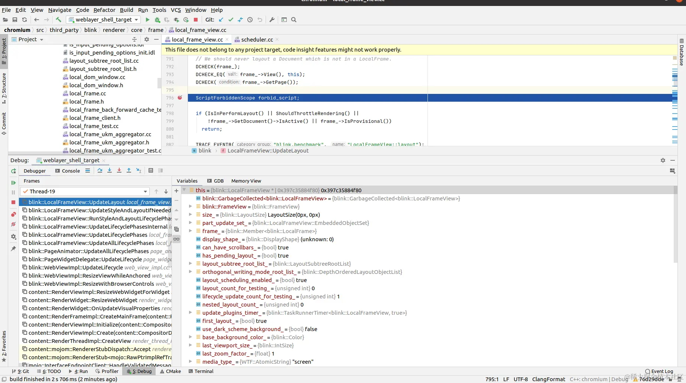The image size is (686, 383).
Task: Click Run to Cursor icon in debugger toolbar
Action: (x=139, y=171)
